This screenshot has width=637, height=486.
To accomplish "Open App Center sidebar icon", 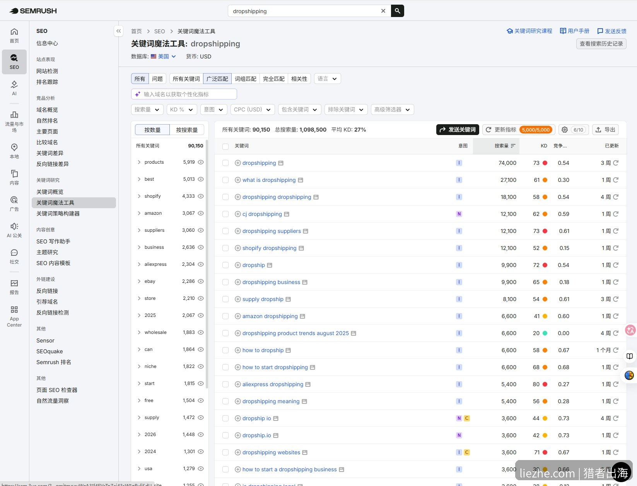I will click(14, 316).
